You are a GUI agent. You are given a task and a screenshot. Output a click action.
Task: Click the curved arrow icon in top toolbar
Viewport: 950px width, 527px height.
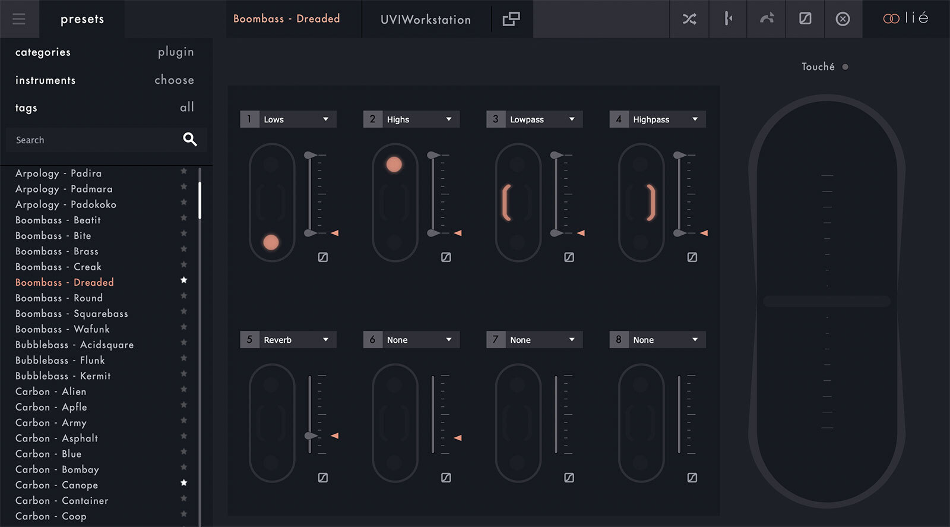point(767,19)
